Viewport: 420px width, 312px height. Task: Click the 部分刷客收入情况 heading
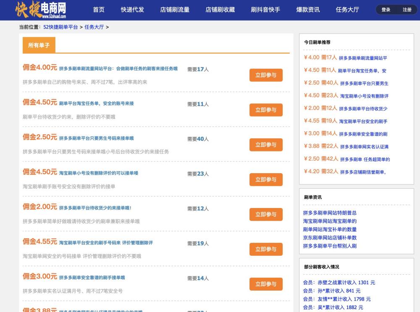point(321,267)
